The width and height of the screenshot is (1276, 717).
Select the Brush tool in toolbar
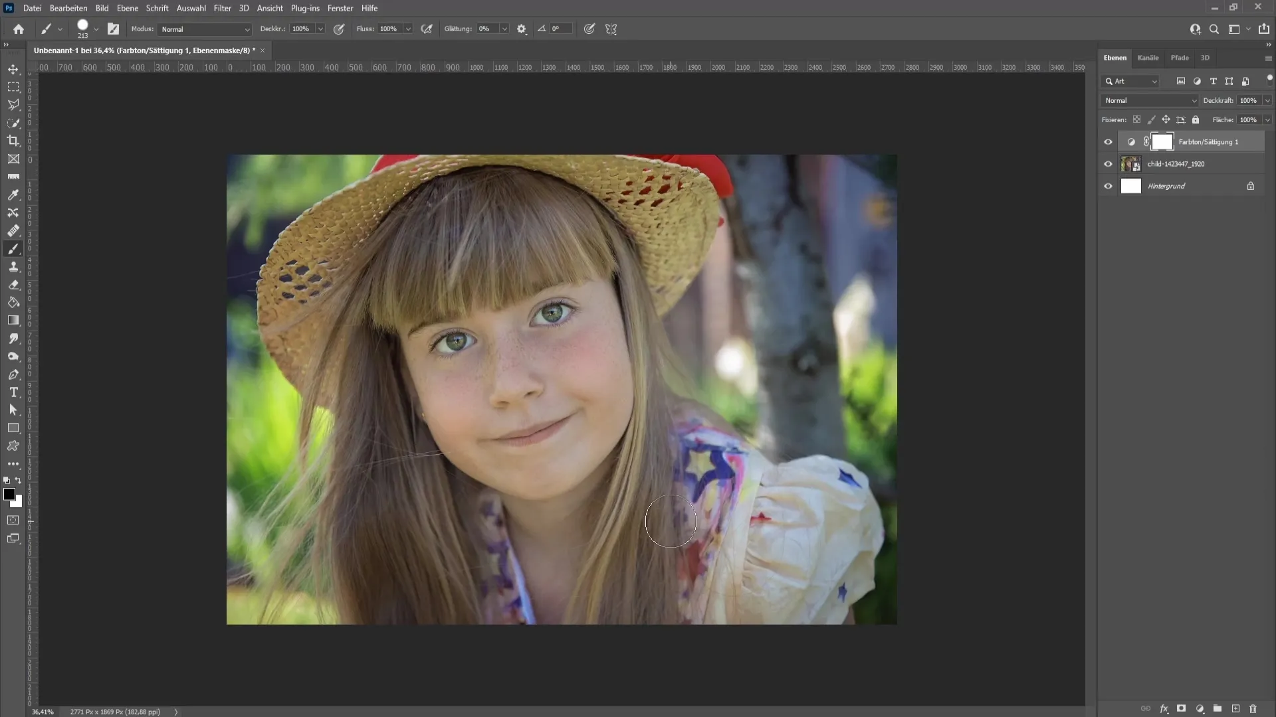[13, 248]
